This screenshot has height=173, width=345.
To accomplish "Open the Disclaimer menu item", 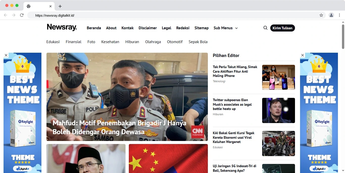I will click(x=148, y=28).
